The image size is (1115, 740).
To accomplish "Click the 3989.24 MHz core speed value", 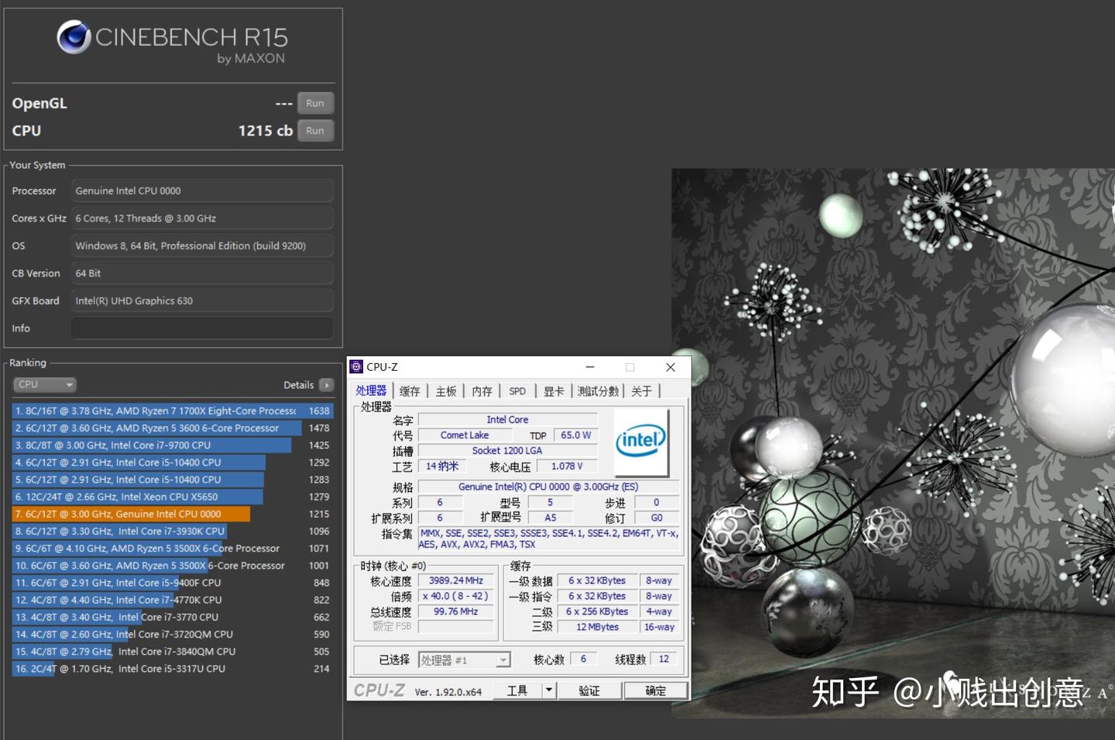I will coord(456,581).
